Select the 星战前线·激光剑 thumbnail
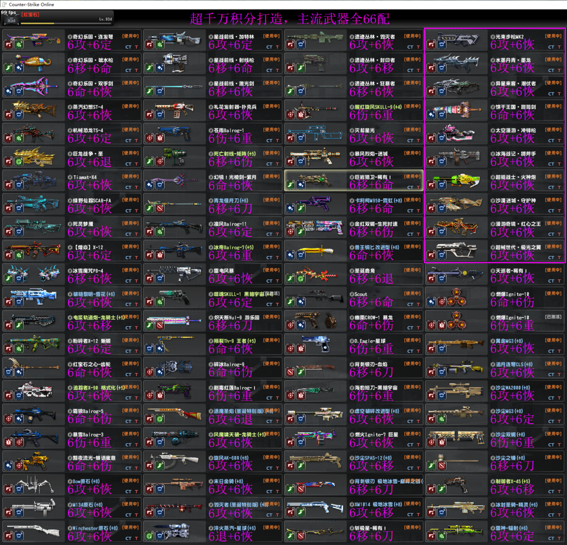The height and width of the screenshot is (545, 567). [175, 87]
